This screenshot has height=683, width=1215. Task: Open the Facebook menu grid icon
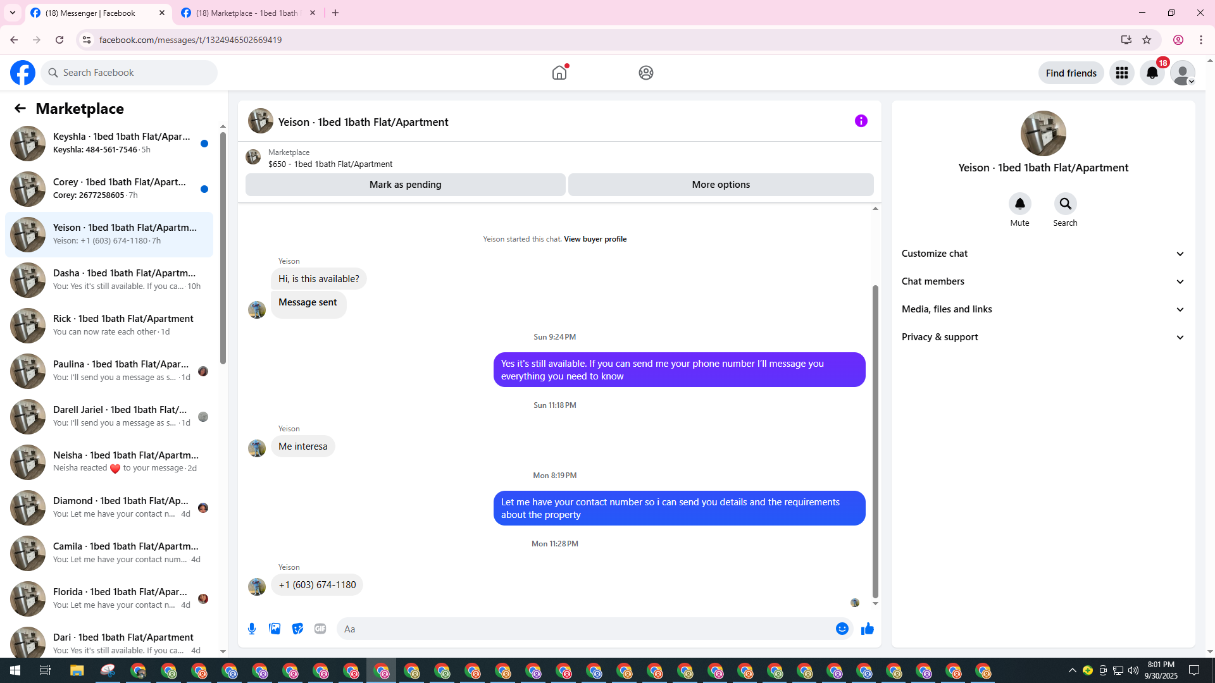click(x=1121, y=73)
